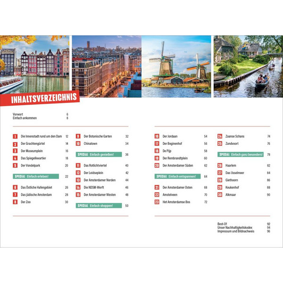
Task: Click the 'SPECIAL Einfach entspannen!' green banner
Action: tap(178, 176)
